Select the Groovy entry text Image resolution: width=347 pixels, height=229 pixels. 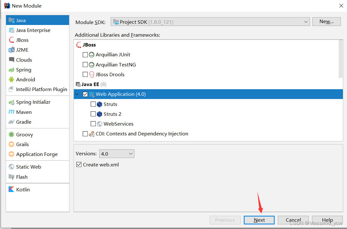(25, 134)
